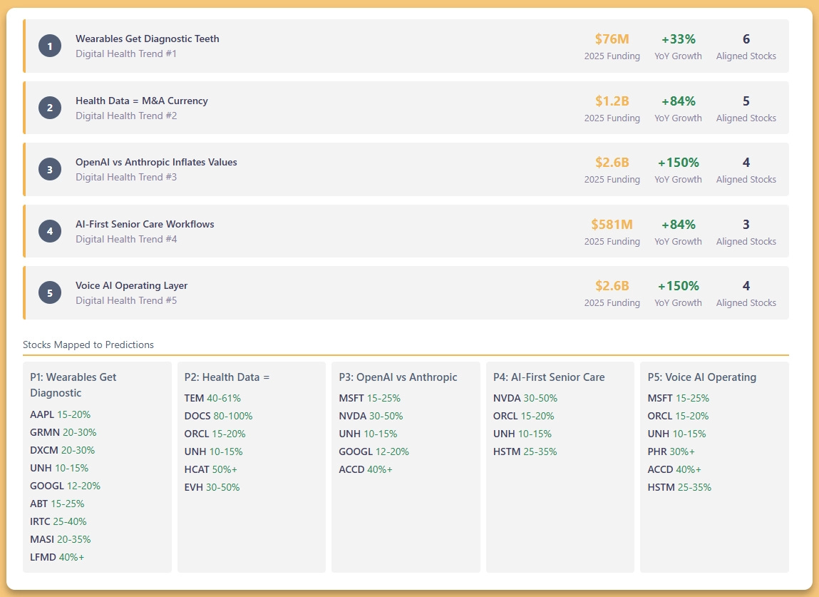The width and height of the screenshot is (819, 597).
Task: Click the PHR 30%+ stock entry
Action: (671, 451)
